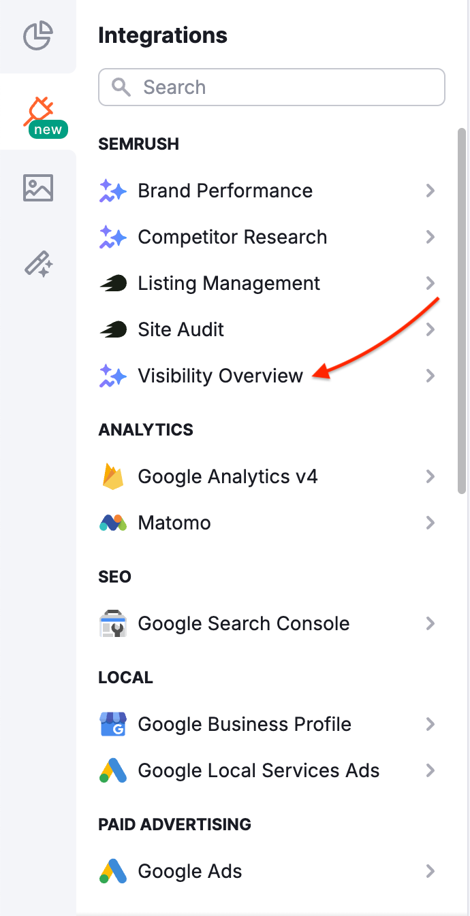This screenshot has width=470, height=916.
Task: Select the magic wand design icon
Action: pos(37,264)
